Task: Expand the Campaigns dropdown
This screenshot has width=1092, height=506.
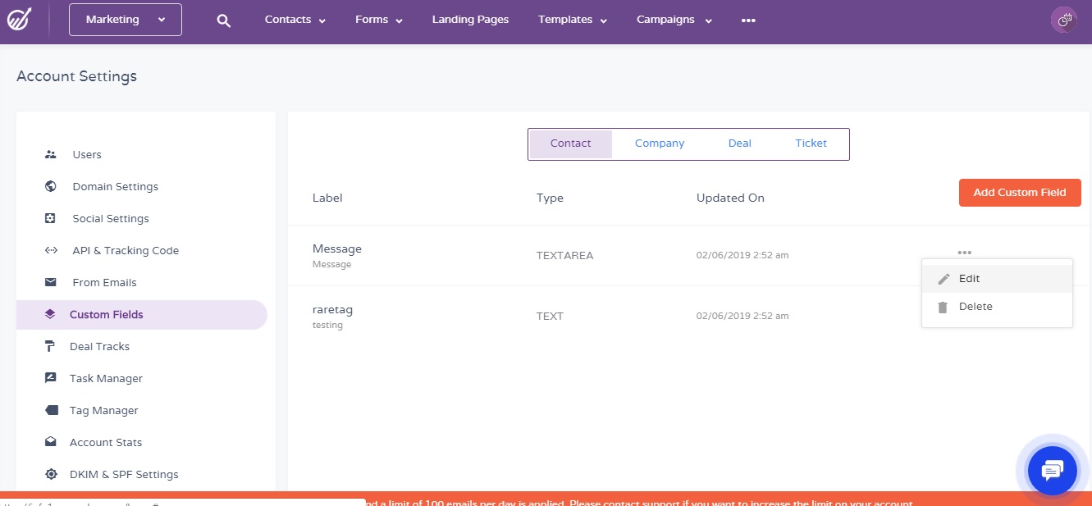Action: [x=674, y=20]
